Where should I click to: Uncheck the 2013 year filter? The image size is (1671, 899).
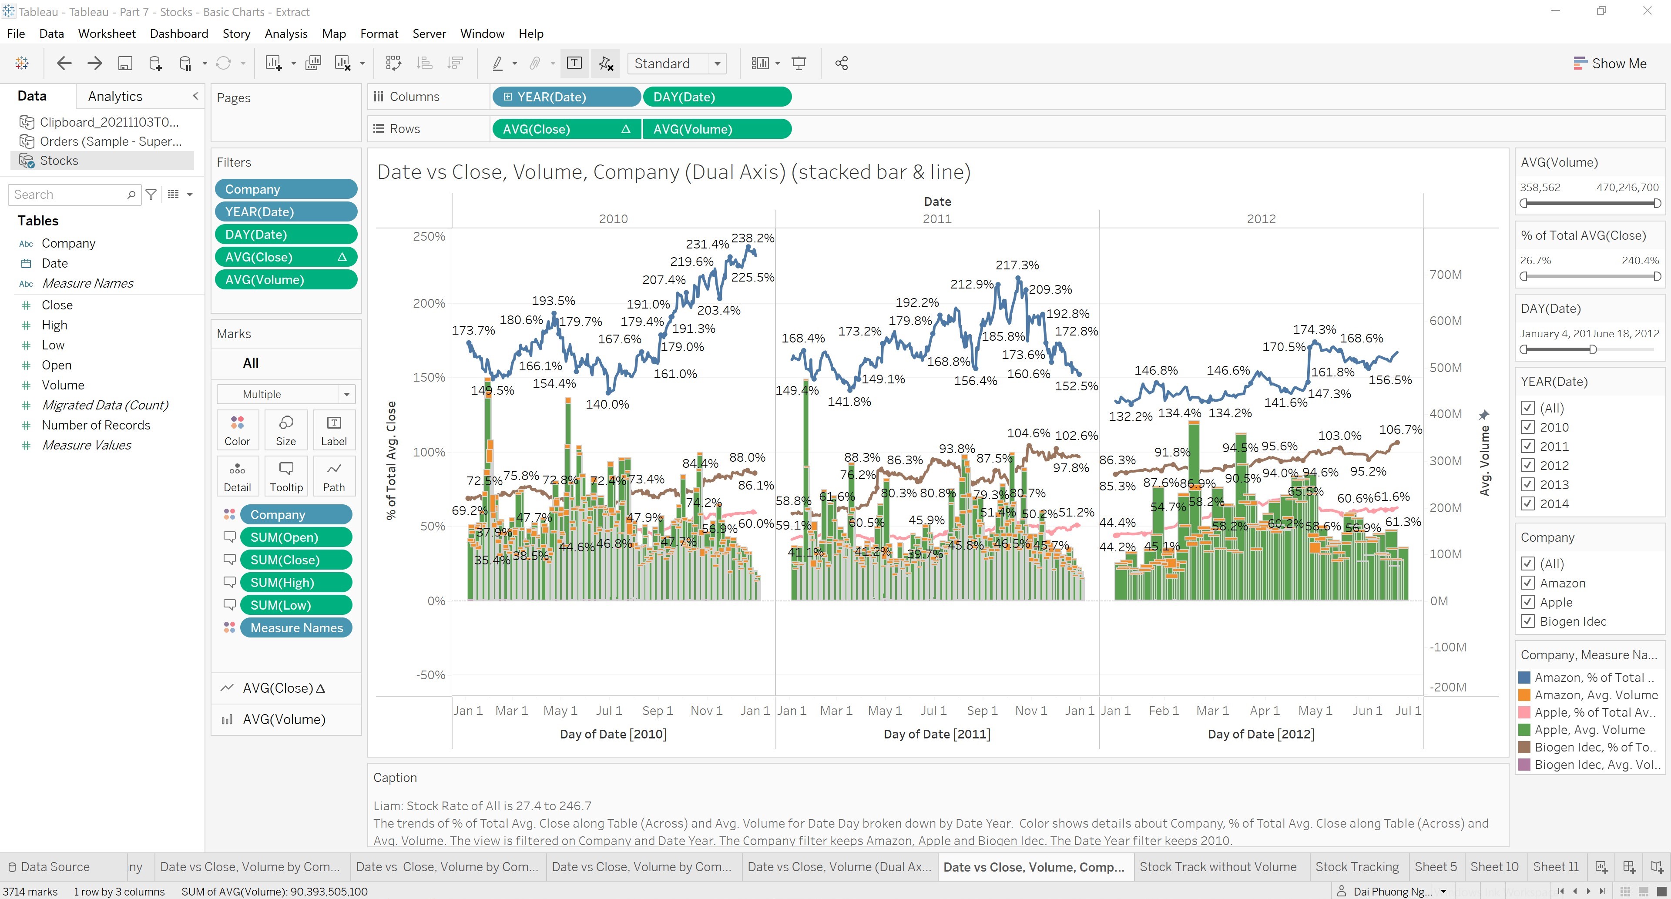(x=1528, y=484)
